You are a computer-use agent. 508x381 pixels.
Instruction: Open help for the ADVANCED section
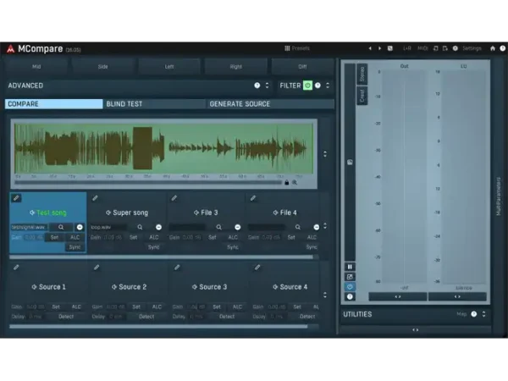click(257, 86)
